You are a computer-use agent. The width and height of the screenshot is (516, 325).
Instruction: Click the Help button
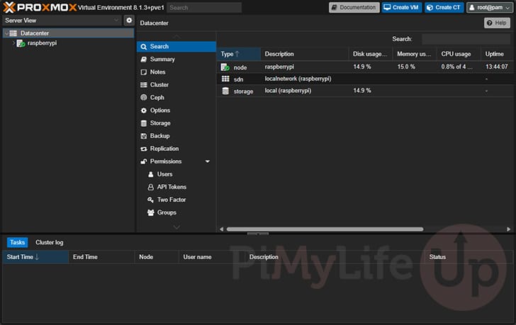[497, 23]
